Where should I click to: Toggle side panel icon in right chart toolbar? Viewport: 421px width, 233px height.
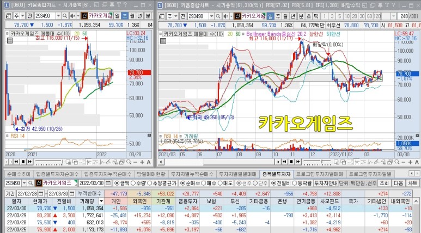162,16
